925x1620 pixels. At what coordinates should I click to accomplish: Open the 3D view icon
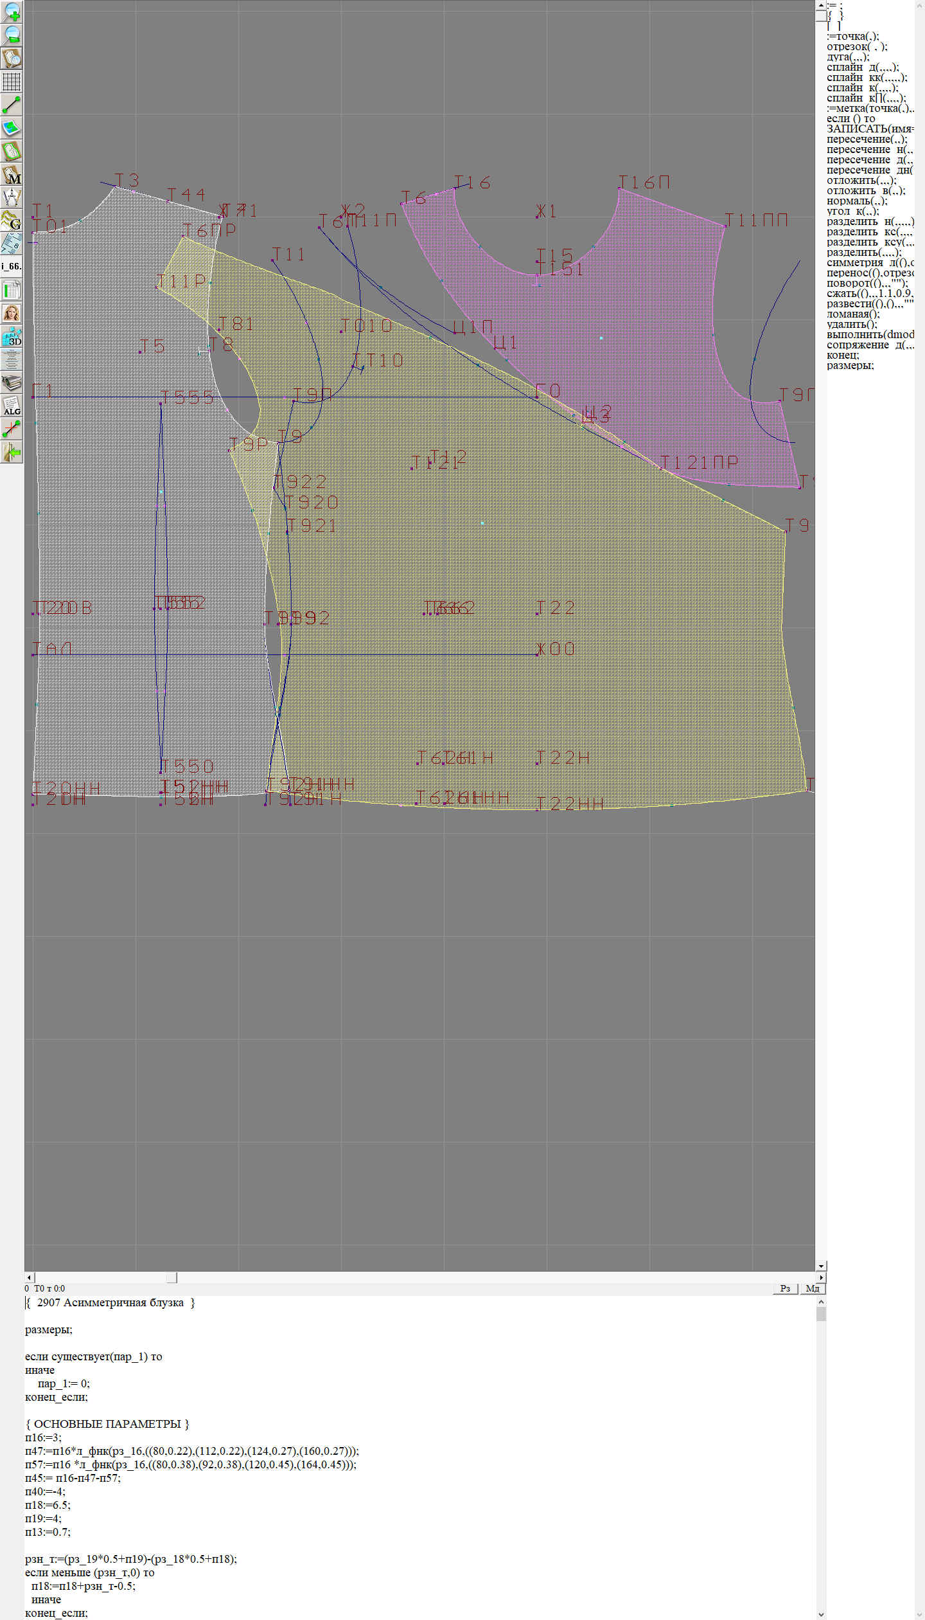12,336
